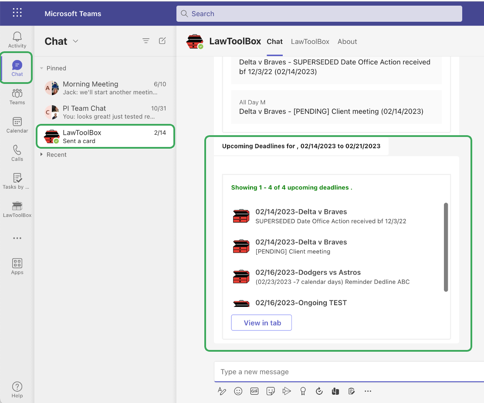Go to Chat in the sidebar

pyautogui.click(x=17, y=68)
